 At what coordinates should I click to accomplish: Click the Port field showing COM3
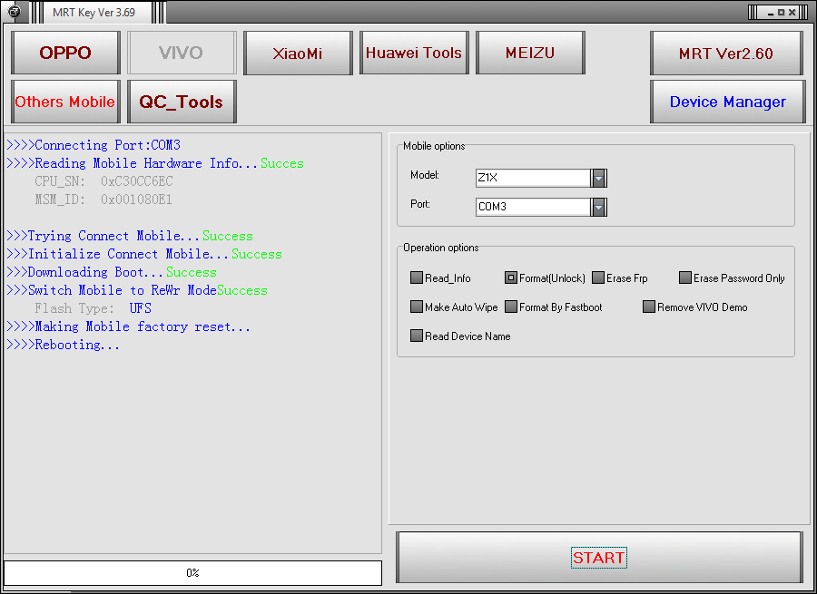(533, 207)
